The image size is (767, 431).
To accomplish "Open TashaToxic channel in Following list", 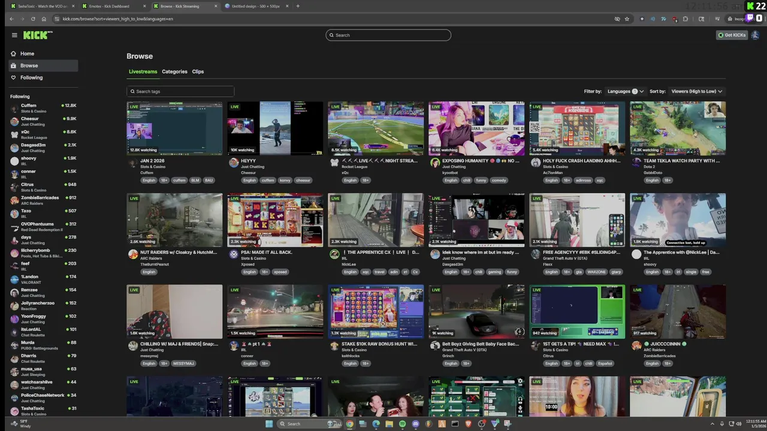I will pos(43,411).
